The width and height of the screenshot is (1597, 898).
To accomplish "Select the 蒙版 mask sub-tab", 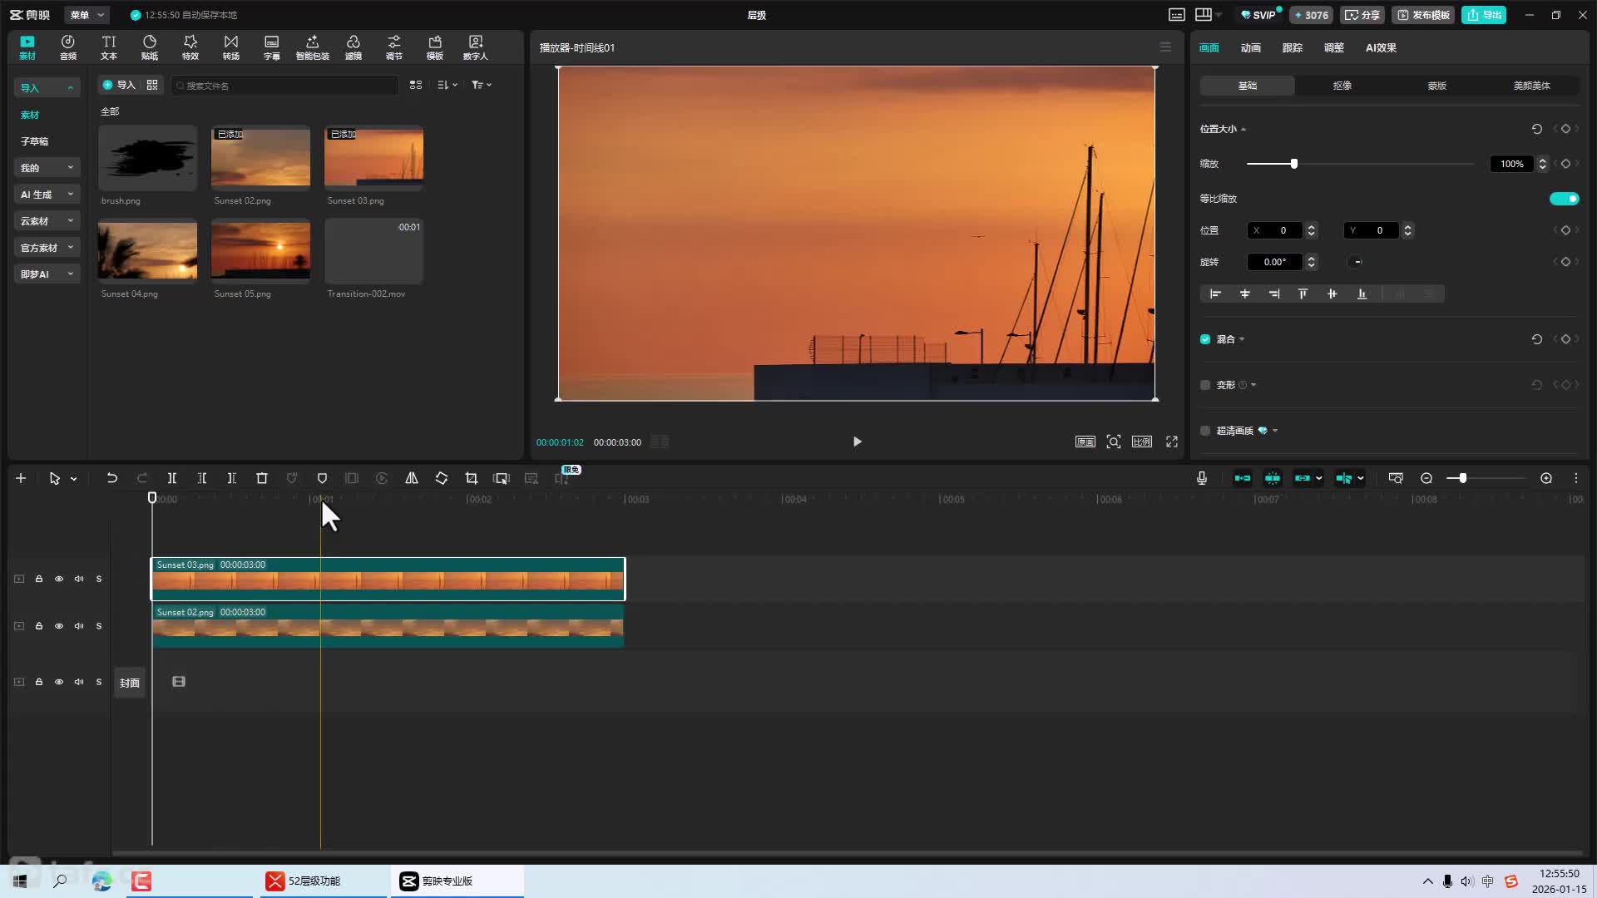I will pyautogui.click(x=1436, y=86).
